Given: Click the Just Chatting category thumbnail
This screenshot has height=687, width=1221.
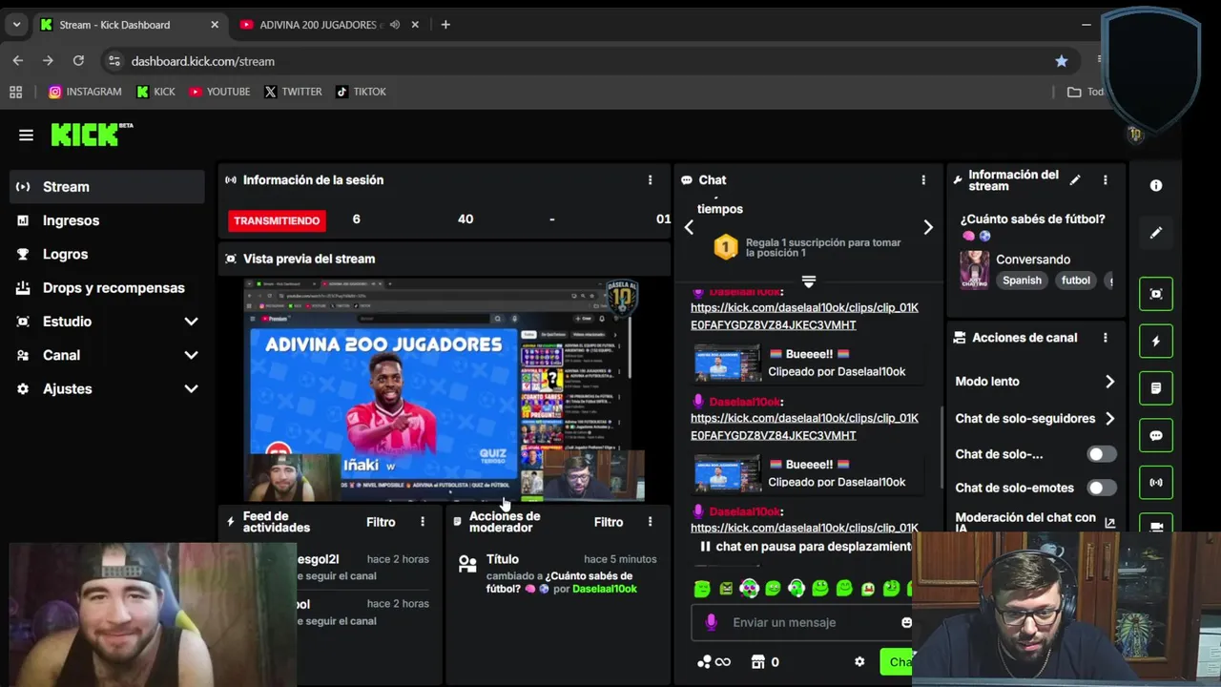Looking at the screenshot, I should [x=974, y=269].
